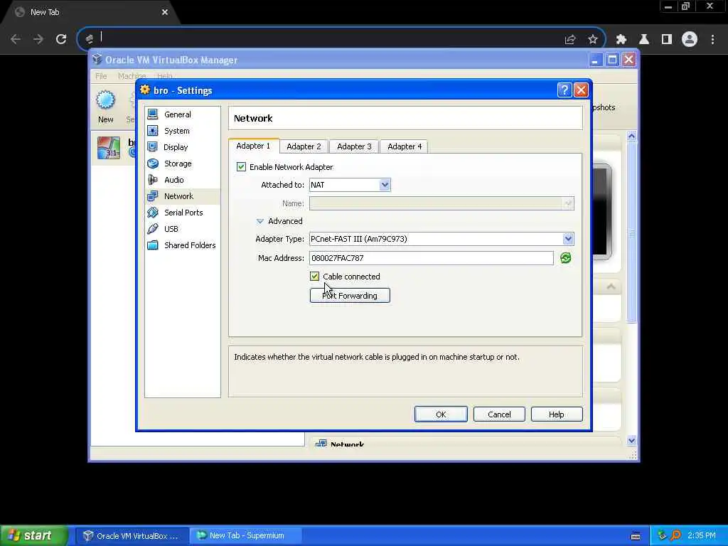
Task: Open the Storage disk icon
Action: [x=153, y=164]
